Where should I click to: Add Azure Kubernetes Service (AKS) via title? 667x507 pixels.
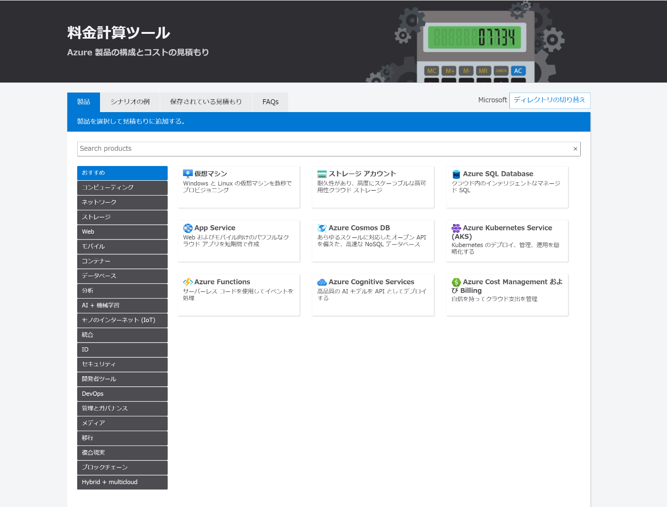[502, 232]
